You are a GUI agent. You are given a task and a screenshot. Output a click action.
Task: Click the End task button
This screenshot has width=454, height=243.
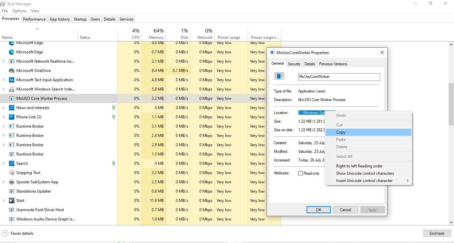coord(437,233)
